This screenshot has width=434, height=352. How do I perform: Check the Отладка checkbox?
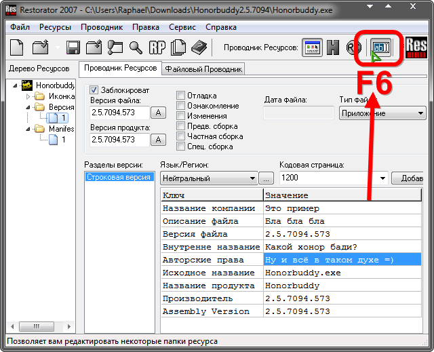click(x=180, y=96)
